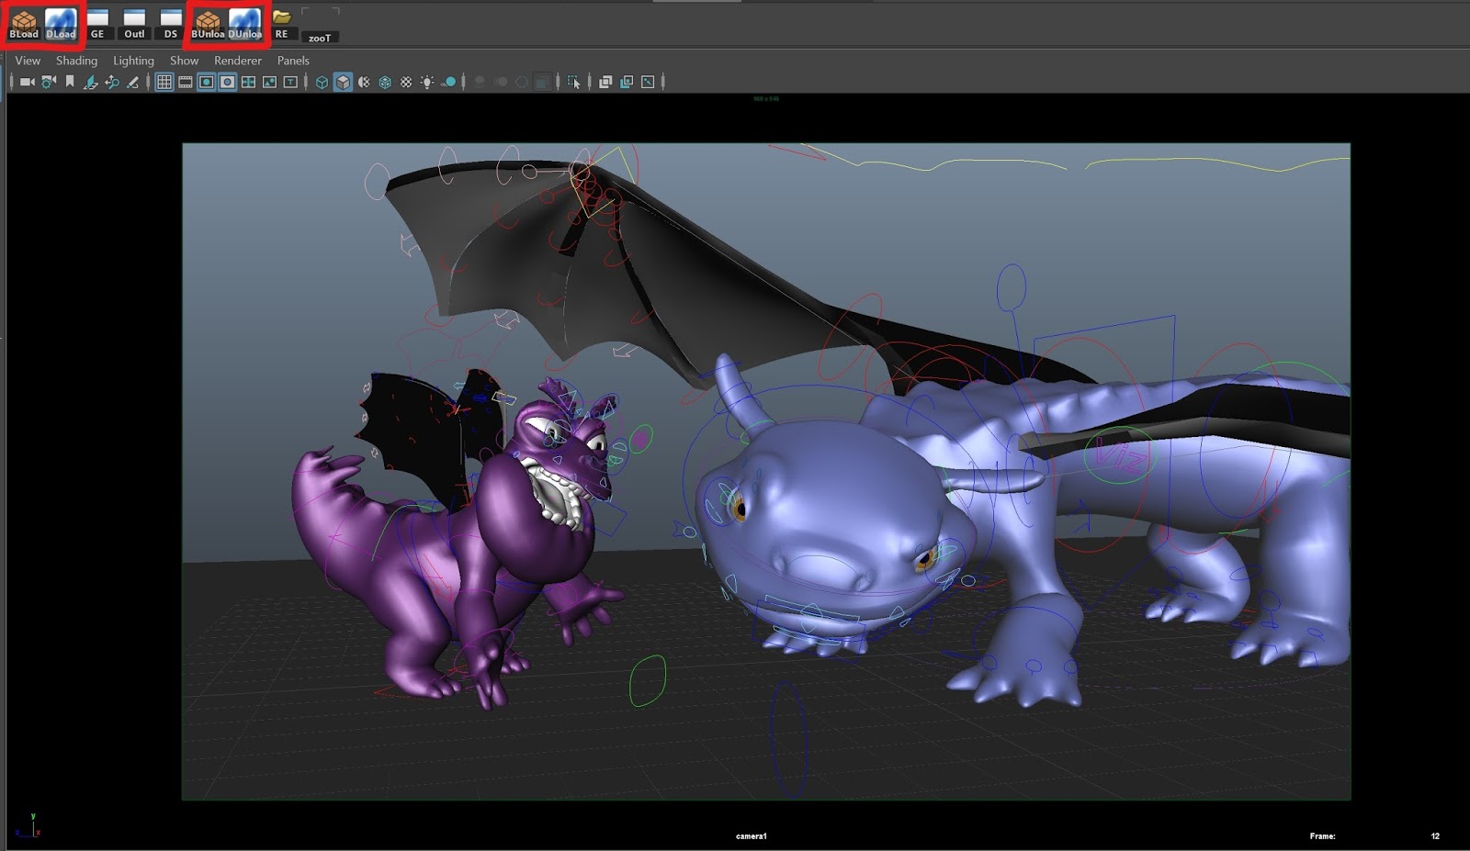Click the Textured checker-sphere icon
Viewport: 1470px width, 851px height.
click(x=406, y=82)
